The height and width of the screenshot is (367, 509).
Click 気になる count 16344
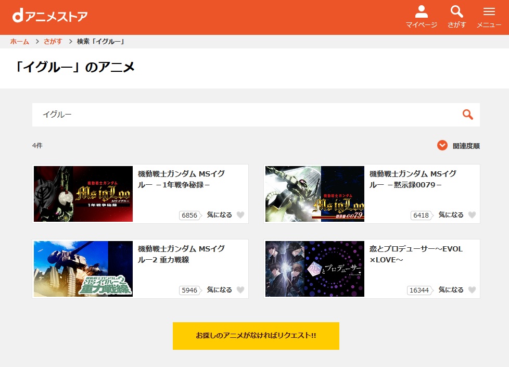pyautogui.click(x=419, y=290)
